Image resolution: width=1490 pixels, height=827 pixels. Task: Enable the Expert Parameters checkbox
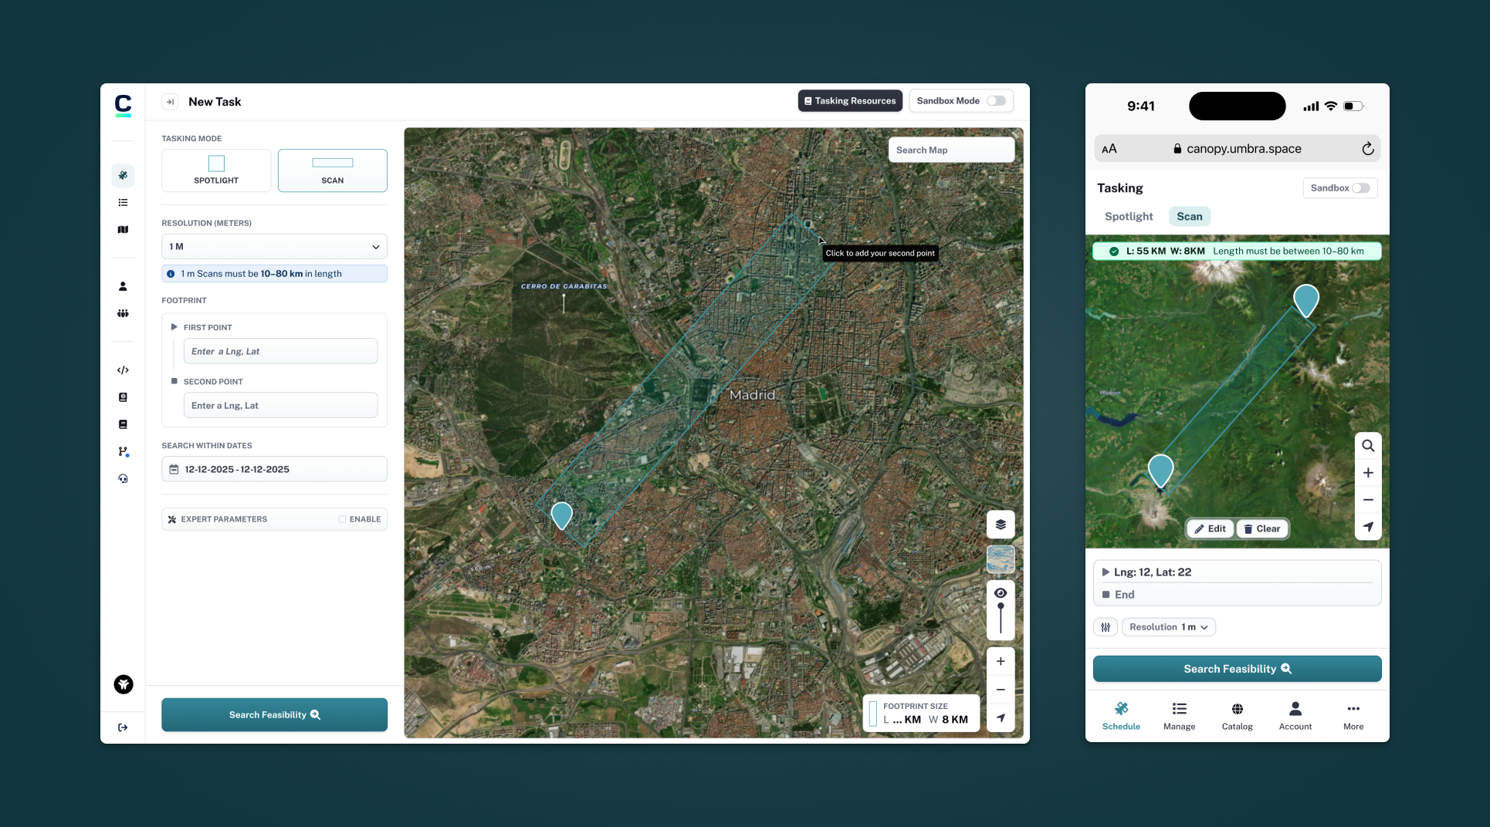tap(342, 519)
